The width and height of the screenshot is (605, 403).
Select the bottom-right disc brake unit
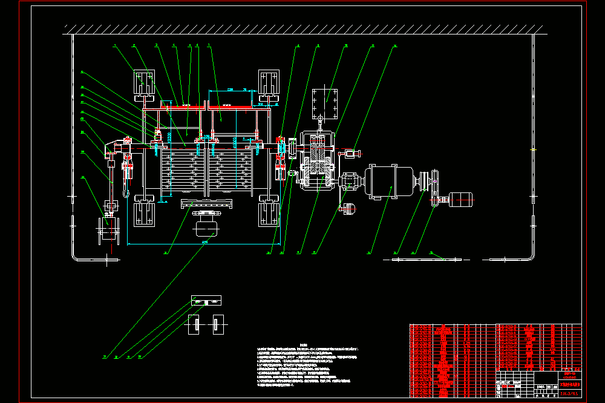pos(269,211)
